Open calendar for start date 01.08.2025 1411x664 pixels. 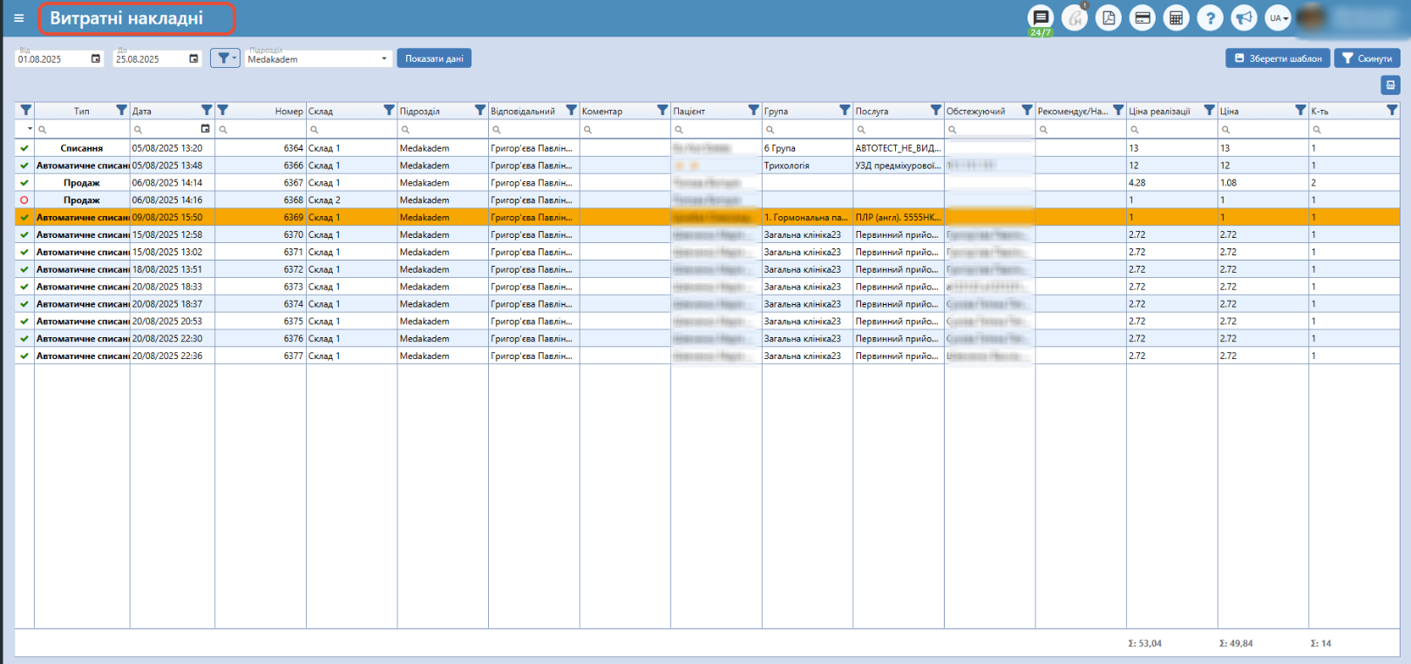click(x=96, y=58)
